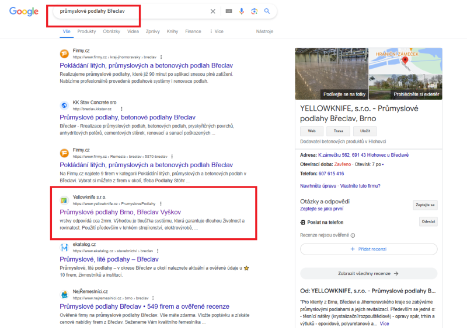Screen dimensions: 467x328
Task: Open the map thumbnail with red pin
Action: 405,61
